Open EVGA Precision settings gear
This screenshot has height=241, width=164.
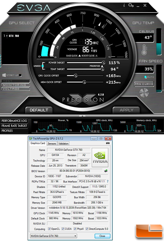(131, 5)
